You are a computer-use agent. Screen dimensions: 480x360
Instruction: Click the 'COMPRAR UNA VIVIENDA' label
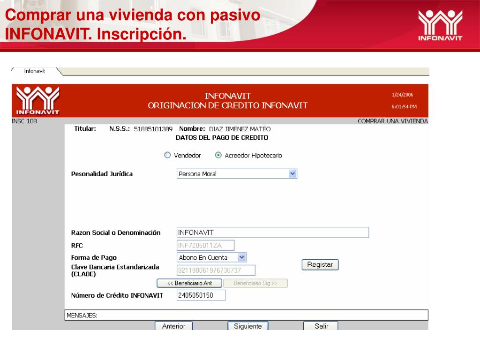[393, 121]
